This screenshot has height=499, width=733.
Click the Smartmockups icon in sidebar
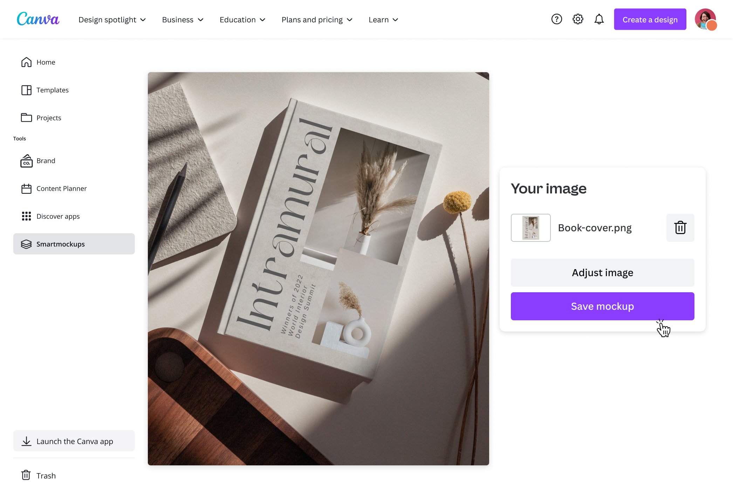point(26,244)
